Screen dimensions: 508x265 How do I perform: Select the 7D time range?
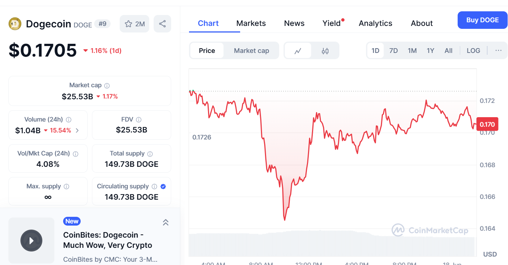point(393,51)
